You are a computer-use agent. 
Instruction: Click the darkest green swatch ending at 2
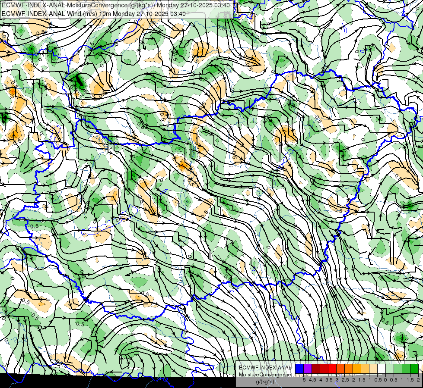tap(414, 369)
